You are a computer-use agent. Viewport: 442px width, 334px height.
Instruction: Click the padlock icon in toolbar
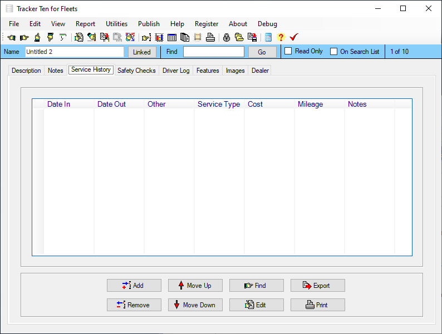[227, 37]
